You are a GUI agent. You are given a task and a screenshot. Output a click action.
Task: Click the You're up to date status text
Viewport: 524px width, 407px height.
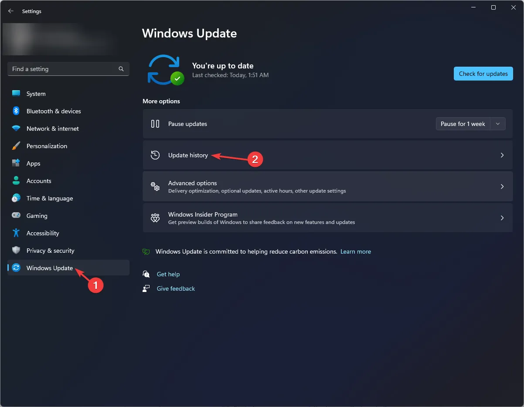[x=223, y=66]
